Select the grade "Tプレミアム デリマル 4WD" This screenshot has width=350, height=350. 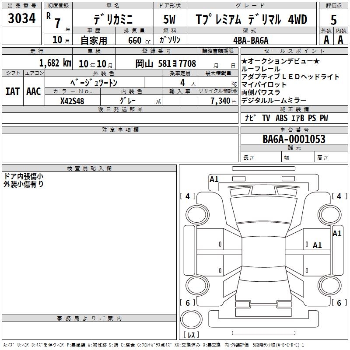251,19
